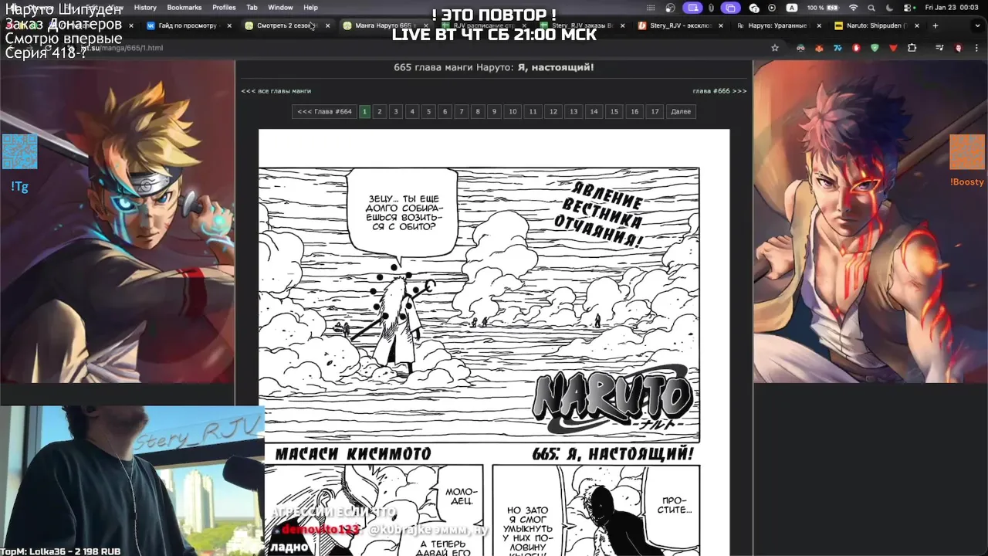Image resolution: width=988 pixels, height=556 pixels.
Task: Click the battery 100% indicator
Action: 824,8
